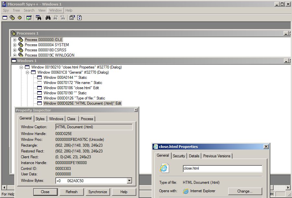Open the Security tab in close.html Properties

tap(179, 156)
